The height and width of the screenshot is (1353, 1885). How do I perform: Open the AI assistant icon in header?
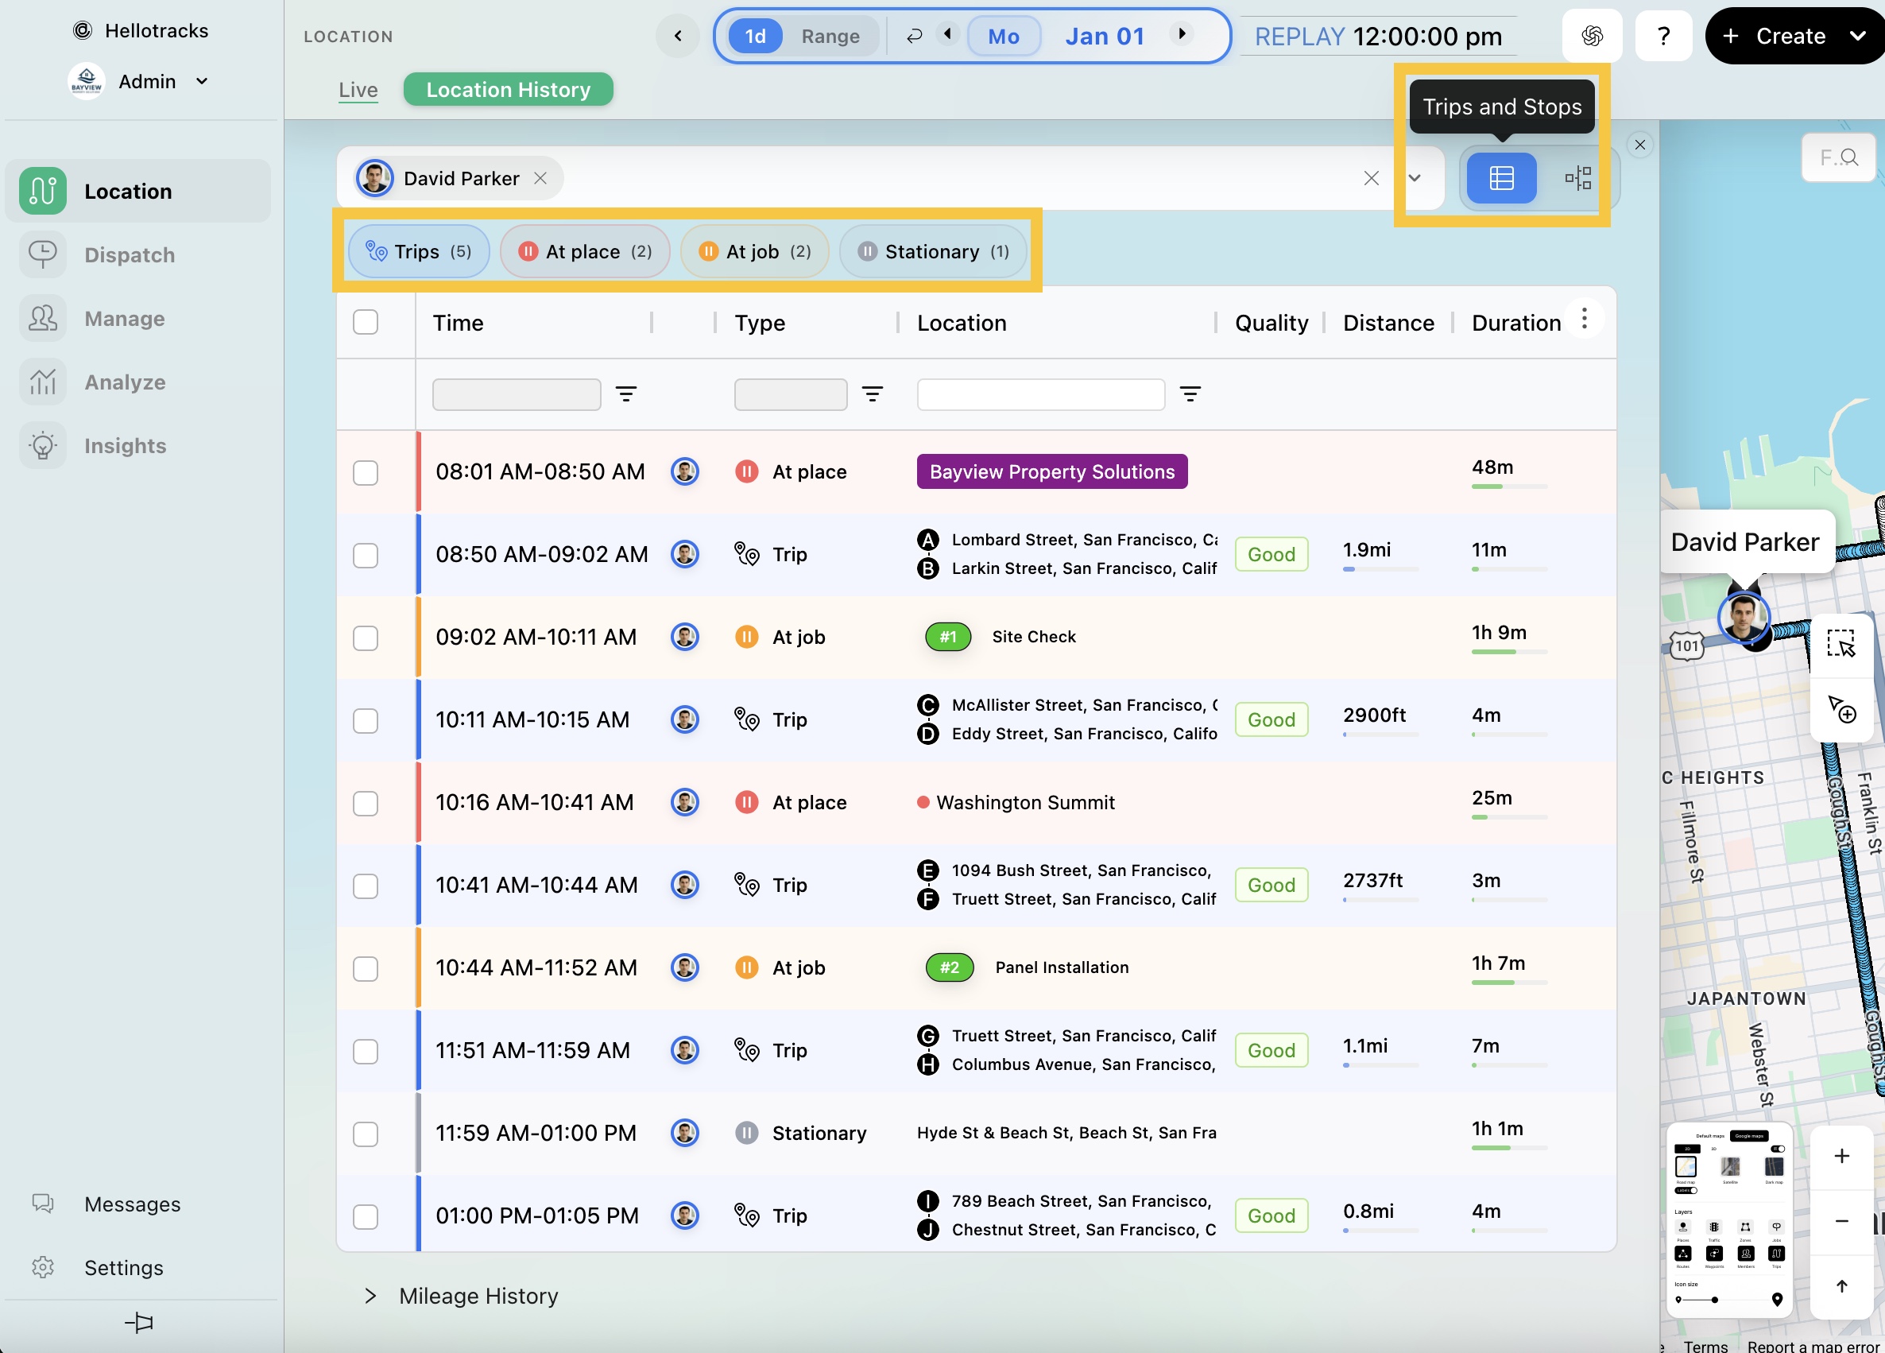[1591, 36]
